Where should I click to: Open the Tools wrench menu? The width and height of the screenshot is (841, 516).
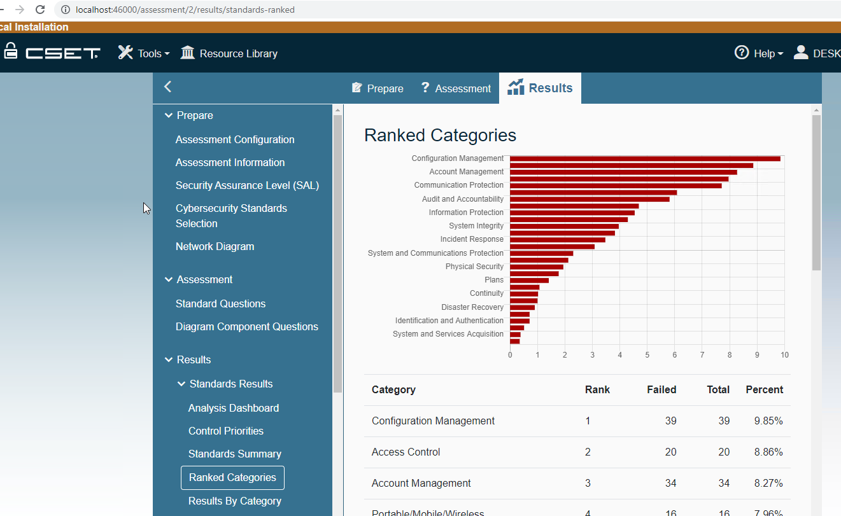[x=126, y=53]
